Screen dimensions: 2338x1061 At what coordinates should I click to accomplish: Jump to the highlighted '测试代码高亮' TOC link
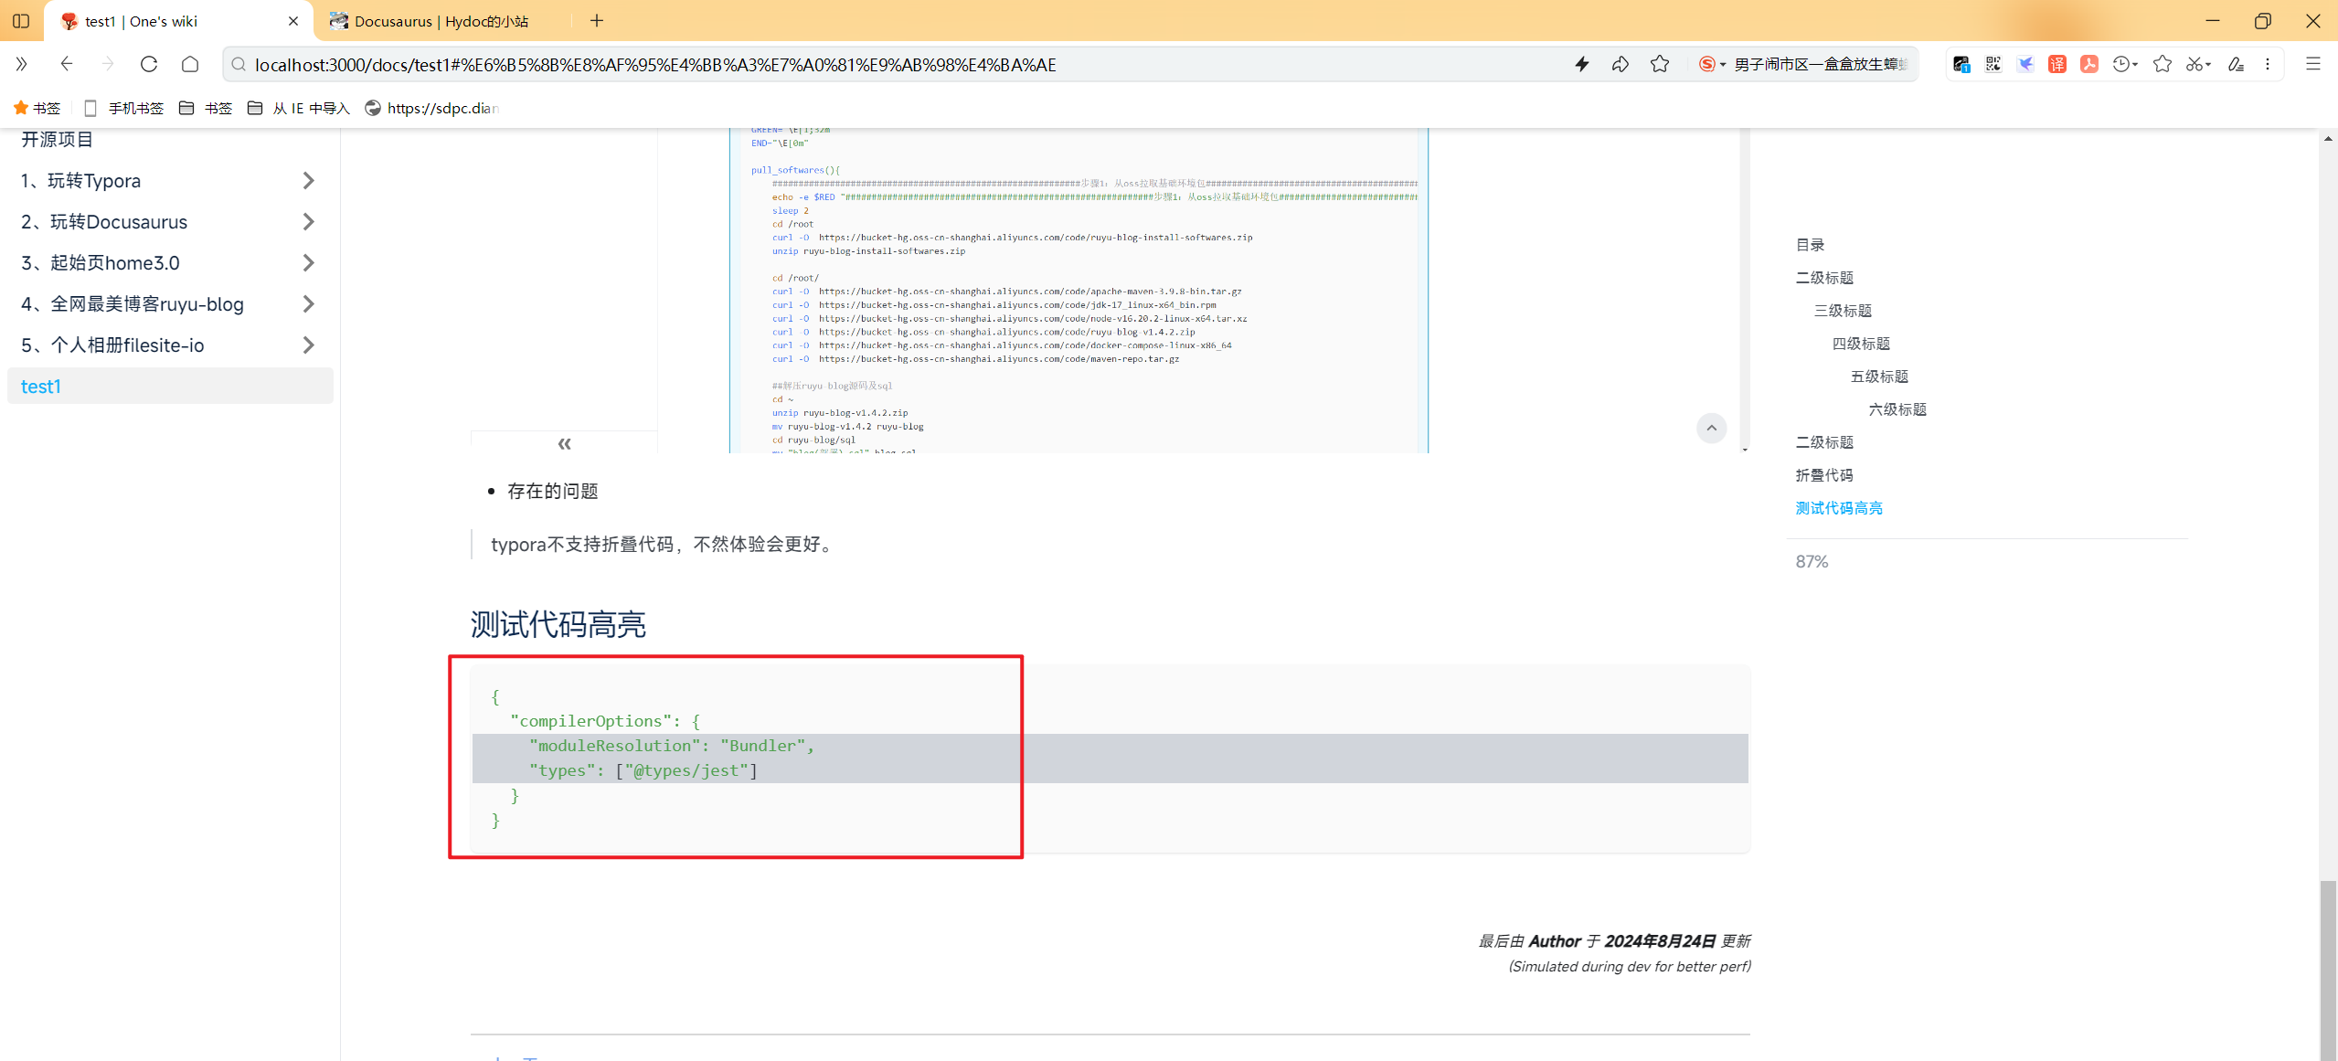tap(1839, 508)
